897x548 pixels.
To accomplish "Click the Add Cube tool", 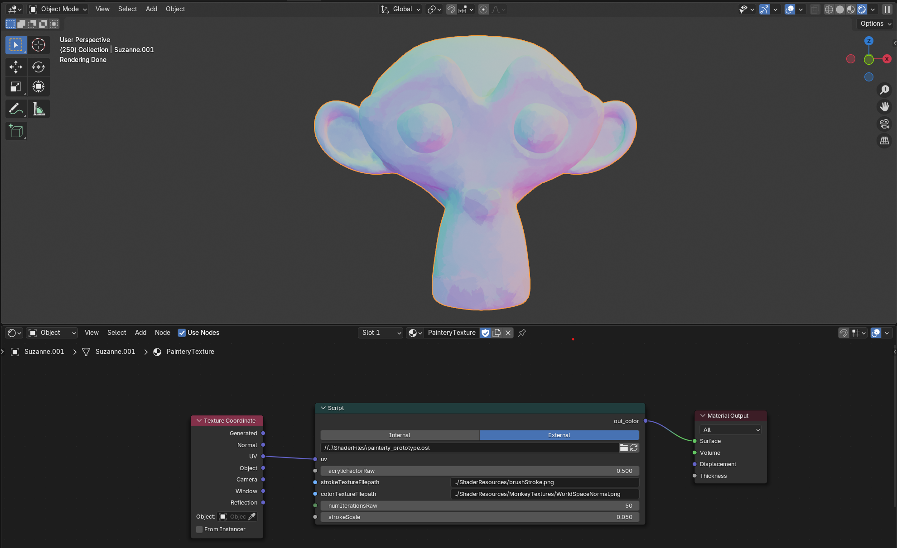I will (x=16, y=131).
